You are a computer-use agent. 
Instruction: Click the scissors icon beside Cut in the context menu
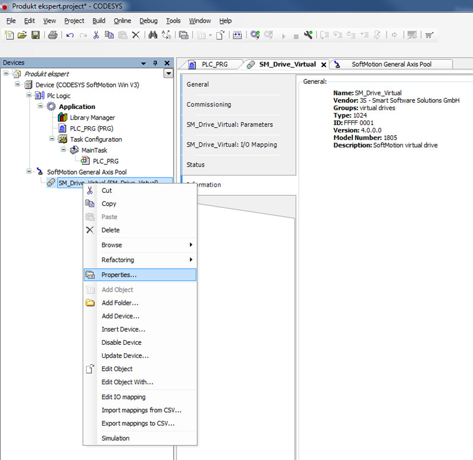(90, 190)
